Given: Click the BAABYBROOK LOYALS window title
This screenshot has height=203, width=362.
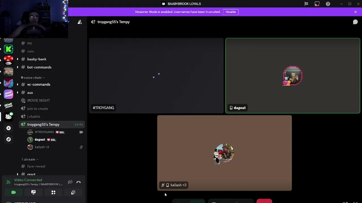Looking at the screenshot, I should 184,4.
